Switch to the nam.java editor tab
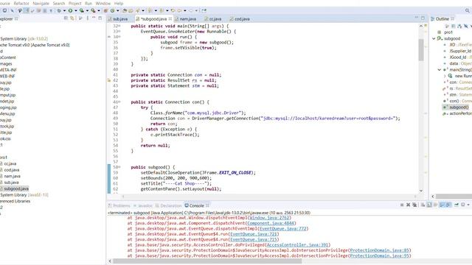 coord(186,18)
